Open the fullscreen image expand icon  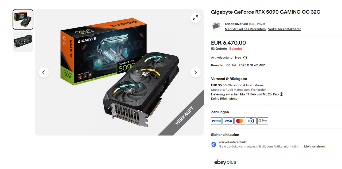[195, 18]
